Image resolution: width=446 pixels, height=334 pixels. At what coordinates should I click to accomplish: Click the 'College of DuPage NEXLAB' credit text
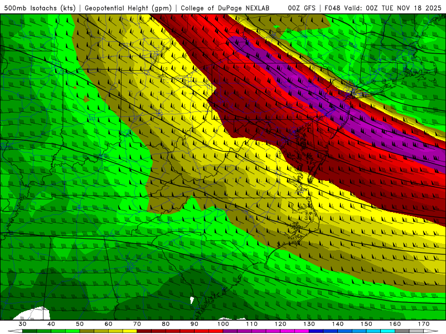(x=225, y=8)
